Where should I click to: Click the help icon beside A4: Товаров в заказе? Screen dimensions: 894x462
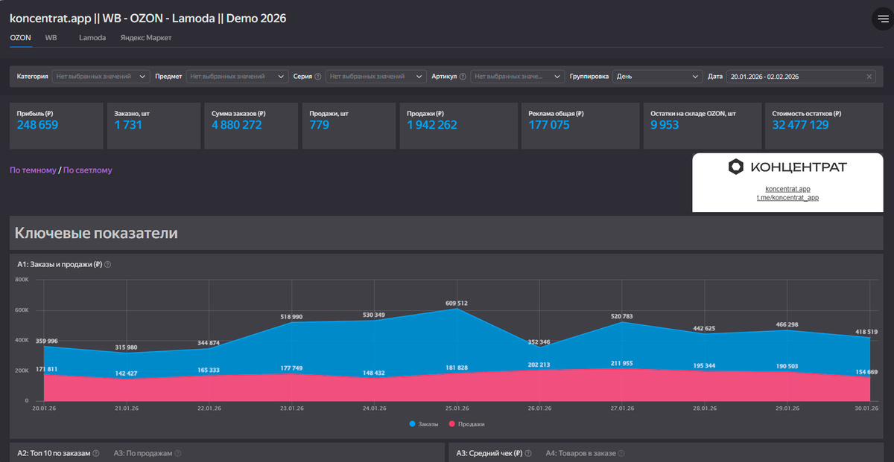pos(621,453)
